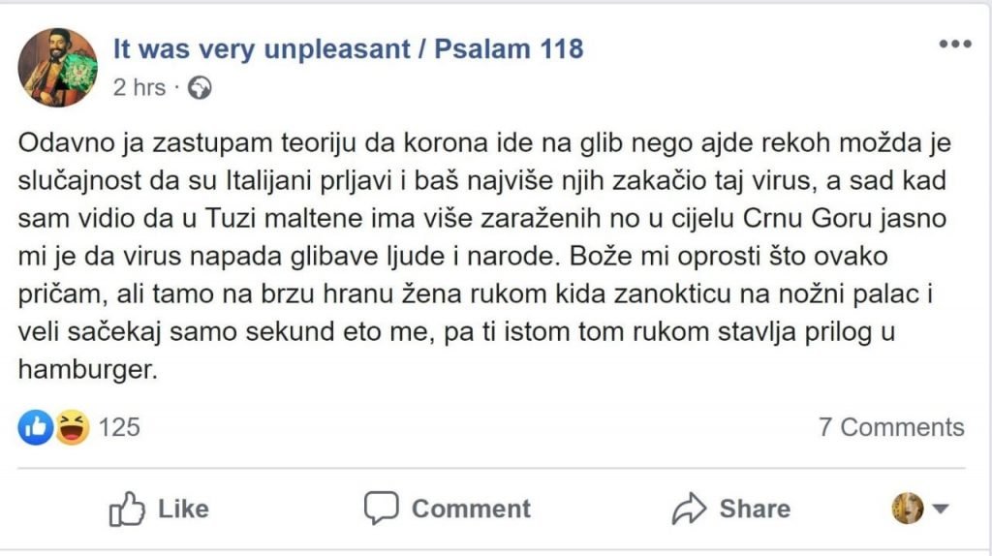Open the page's round profile picture
992x556 pixels.
pos(57,67)
